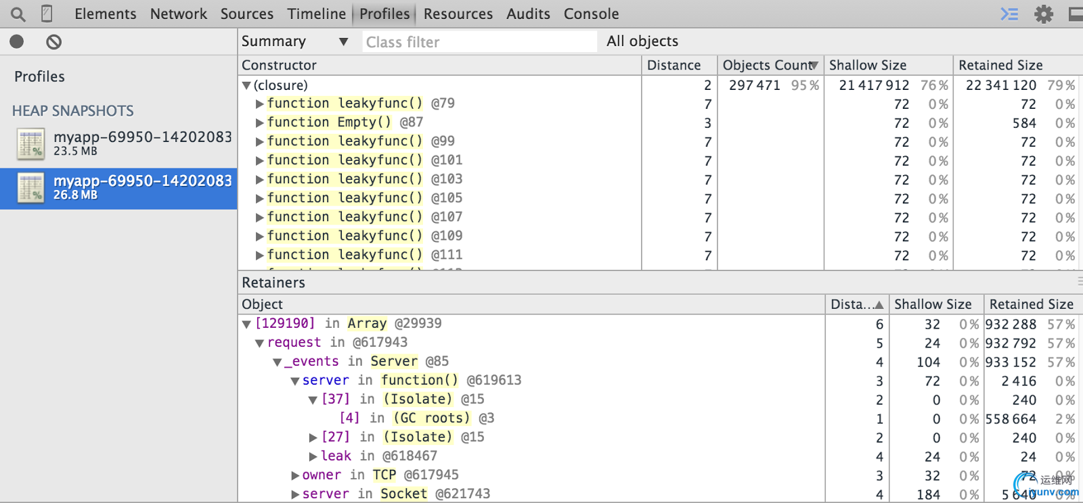
Task: Click the HEAP SNAPSHOTS section header
Action: click(x=73, y=111)
